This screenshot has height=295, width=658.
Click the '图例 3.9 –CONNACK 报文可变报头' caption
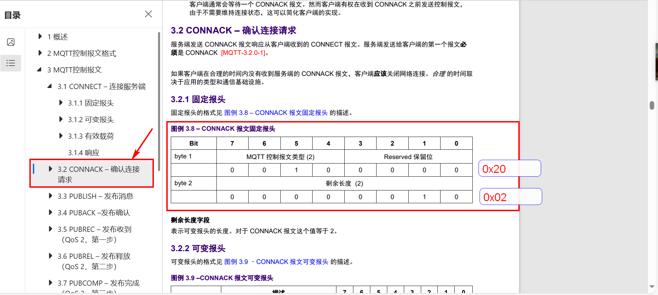coord(222,278)
